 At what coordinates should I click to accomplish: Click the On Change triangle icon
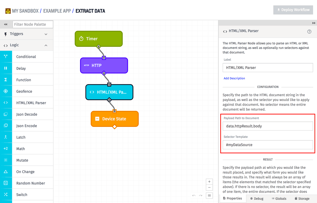coord(6,172)
